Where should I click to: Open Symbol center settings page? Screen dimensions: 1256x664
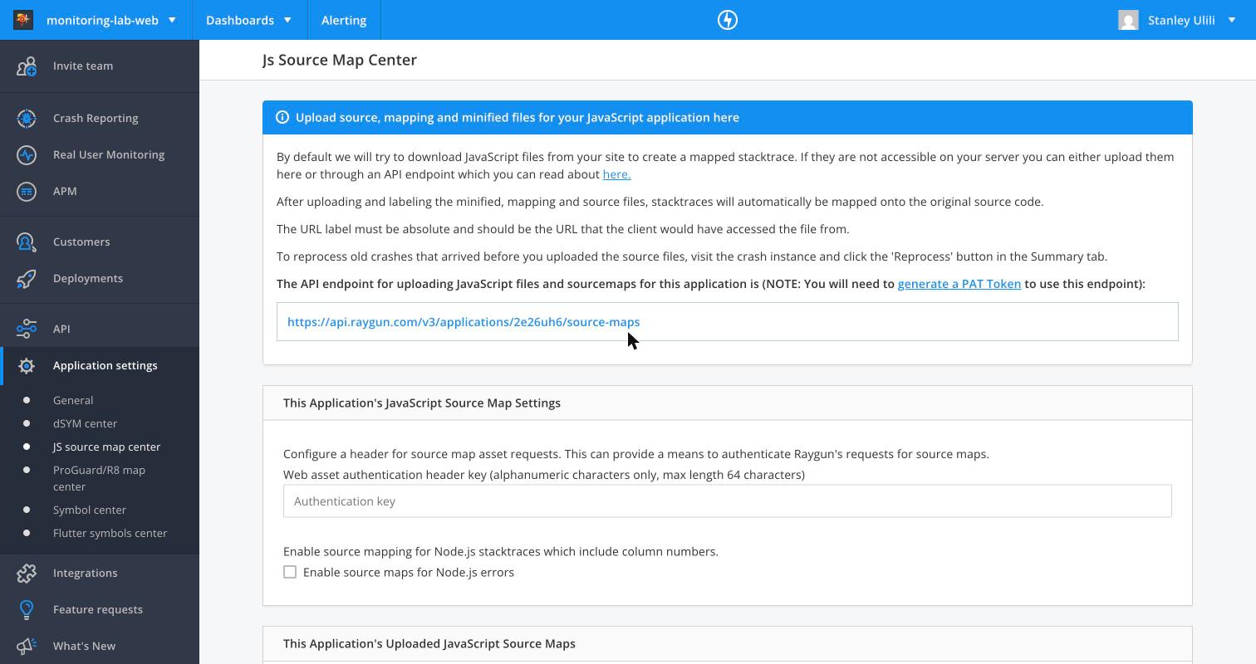[90, 510]
